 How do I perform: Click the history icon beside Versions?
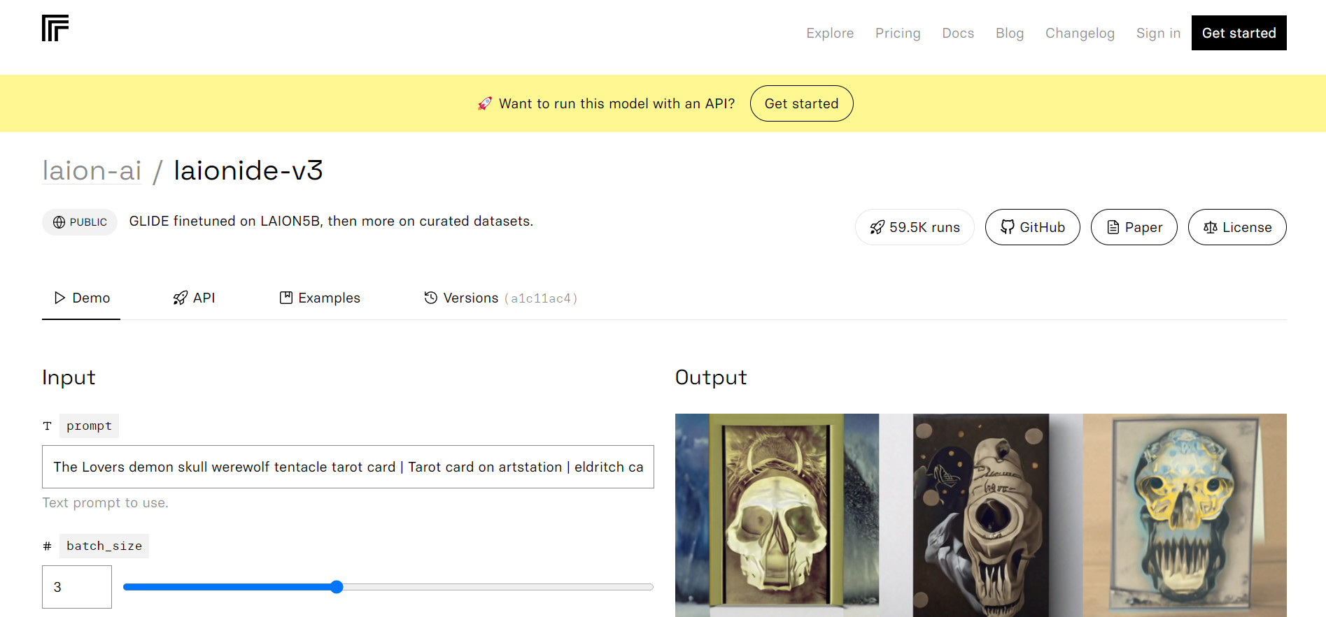(x=430, y=298)
